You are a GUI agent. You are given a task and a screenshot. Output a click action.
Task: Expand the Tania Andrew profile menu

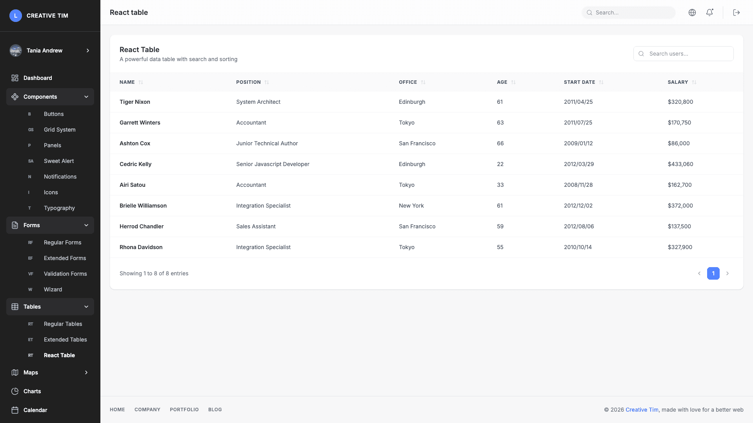coord(87,51)
